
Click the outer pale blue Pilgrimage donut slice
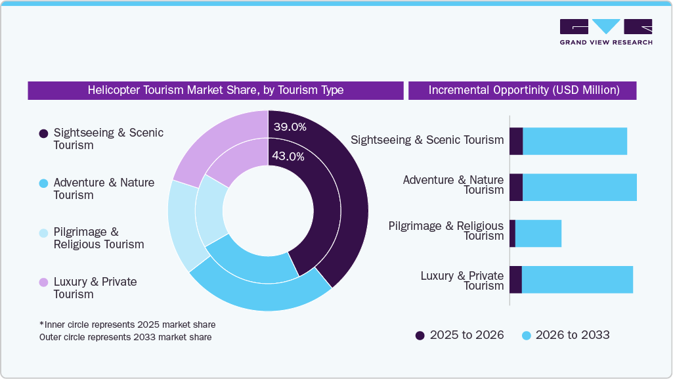pos(181,227)
